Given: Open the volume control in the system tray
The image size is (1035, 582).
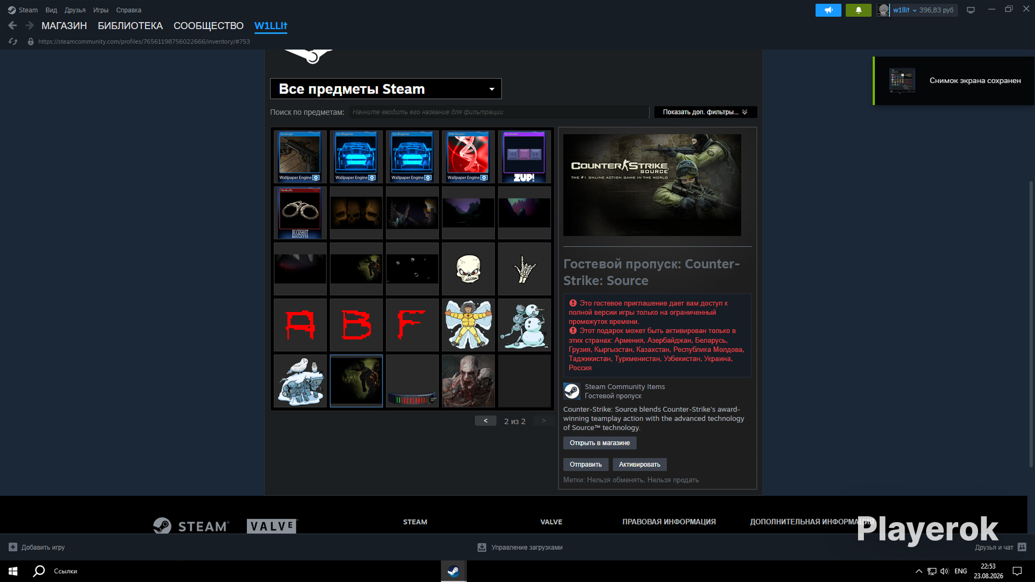Looking at the screenshot, I should click(x=944, y=571).
